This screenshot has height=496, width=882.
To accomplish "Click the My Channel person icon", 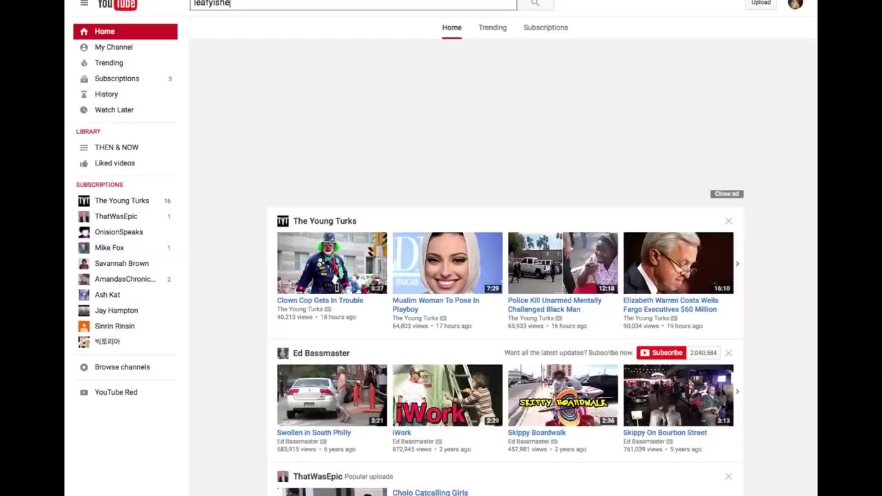I will point(84,48).
